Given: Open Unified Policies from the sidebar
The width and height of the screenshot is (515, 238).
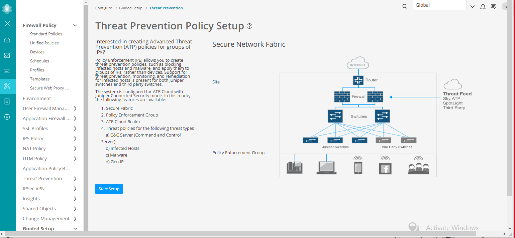Looking at the screenshot, I should tap(44, 43).
